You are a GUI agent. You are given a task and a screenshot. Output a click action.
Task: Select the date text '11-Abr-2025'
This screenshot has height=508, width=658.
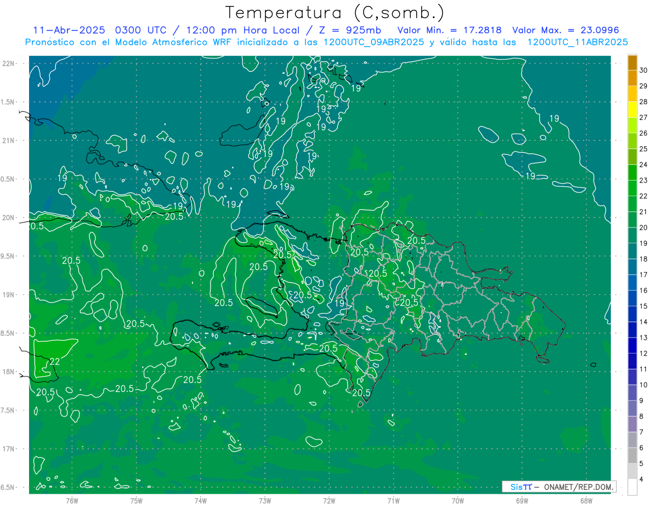tap(69, 30)
